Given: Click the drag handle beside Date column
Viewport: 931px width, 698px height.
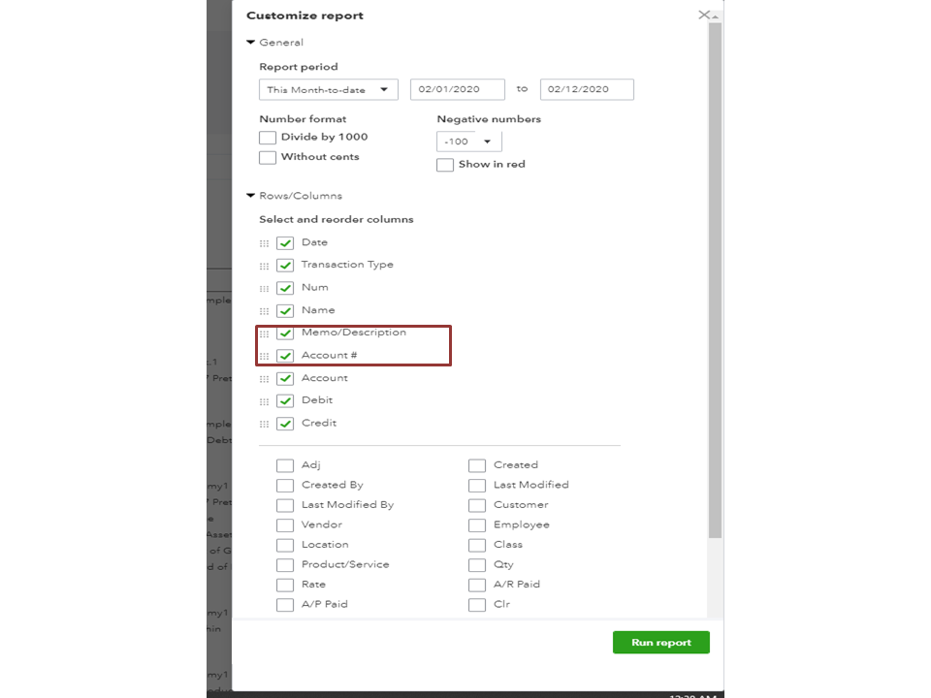Looking at the screenshot, I should (265, 243).
